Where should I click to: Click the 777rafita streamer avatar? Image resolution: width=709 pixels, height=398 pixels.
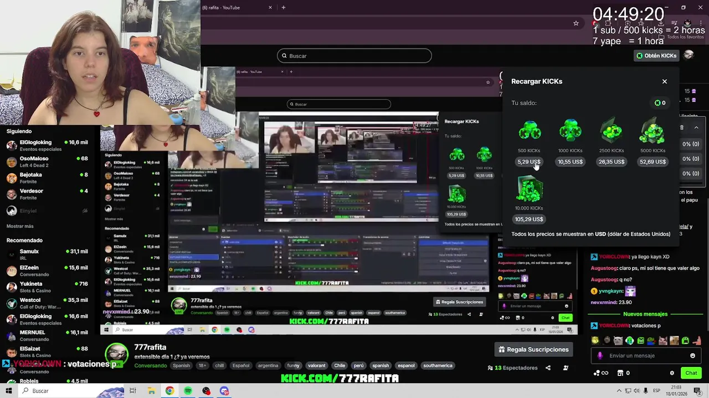point(117,355)
